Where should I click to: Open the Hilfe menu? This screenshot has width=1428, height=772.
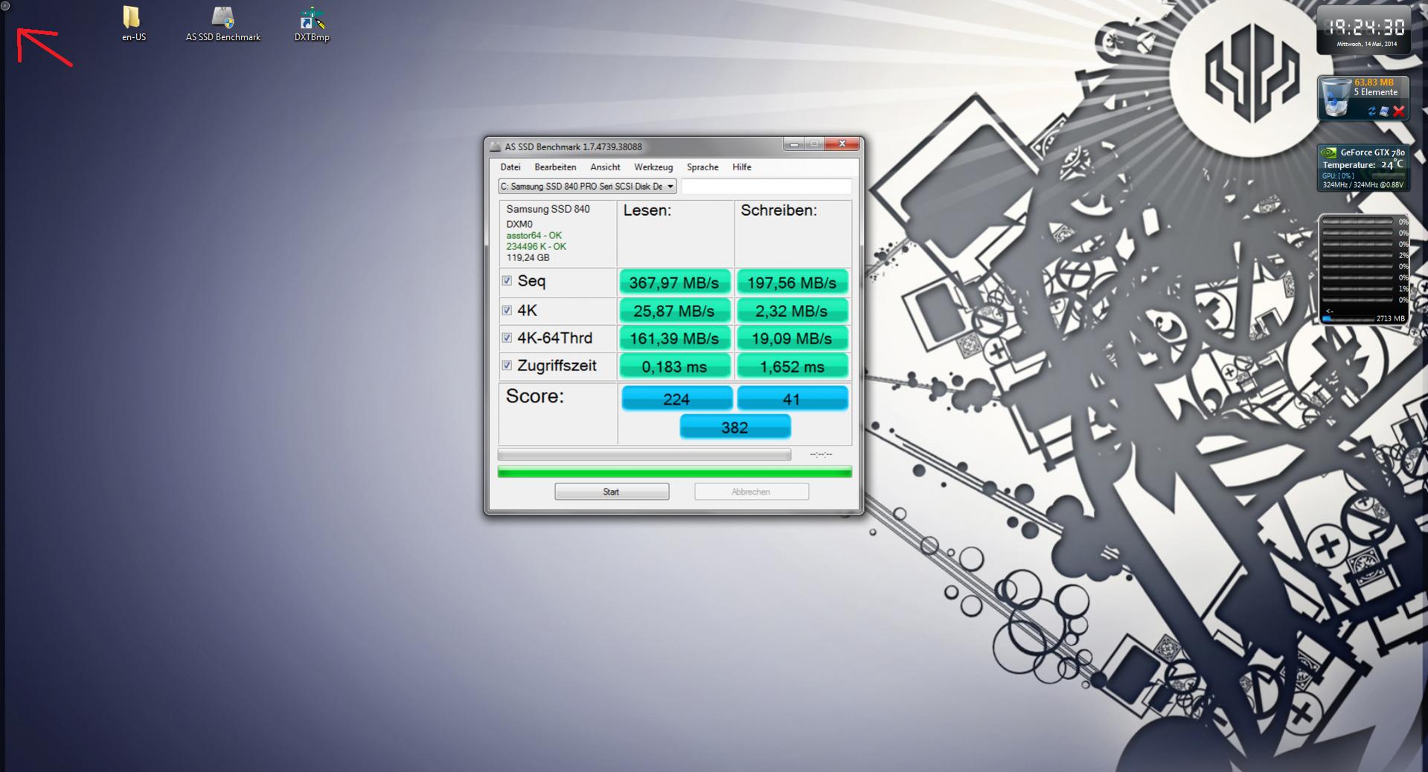[x=742, y=167]
